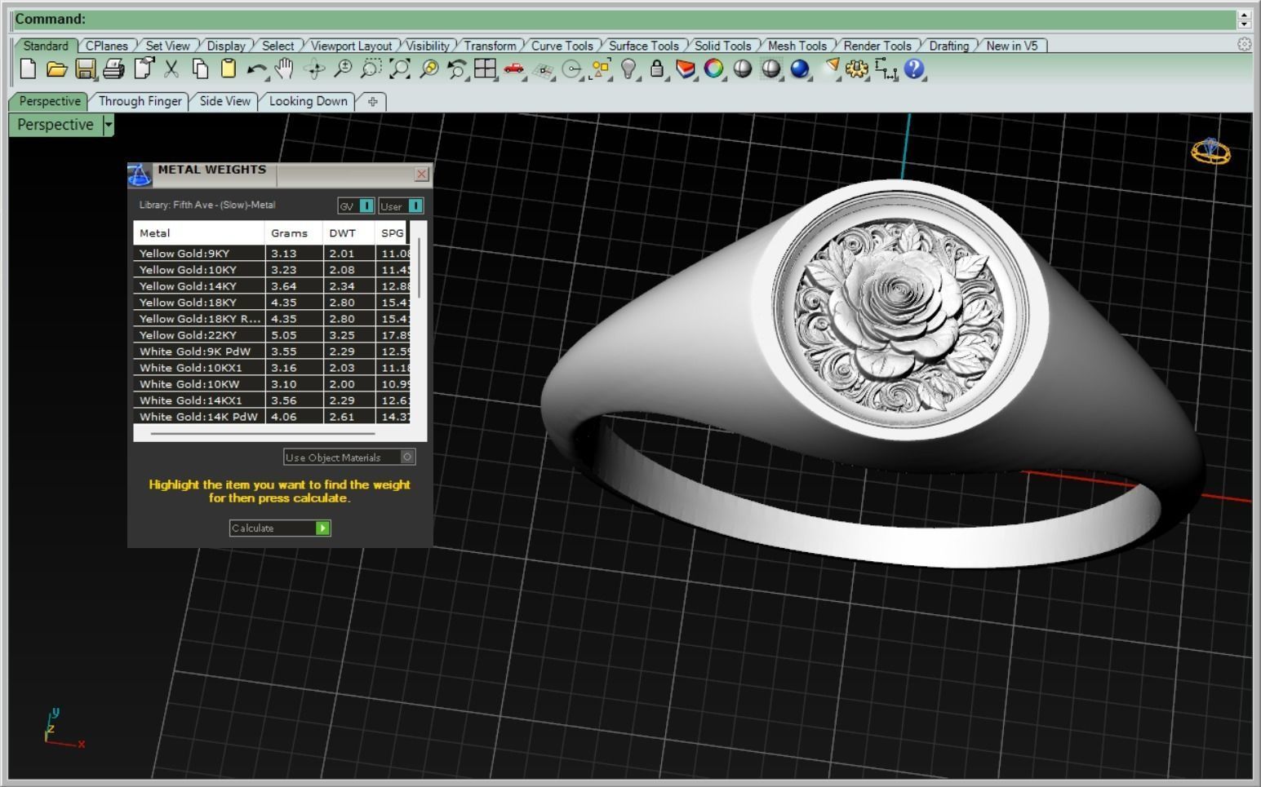
Task: Toggle Use Object Materials option
Action: point(349,458)
